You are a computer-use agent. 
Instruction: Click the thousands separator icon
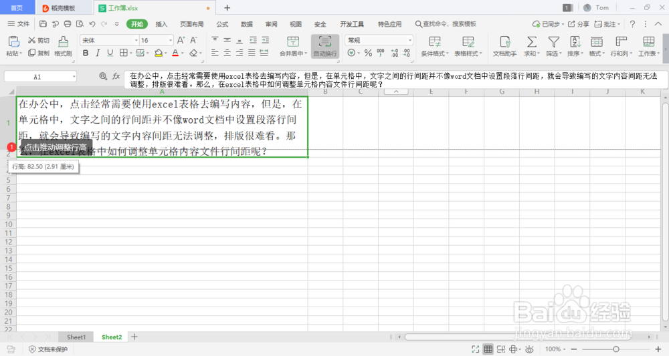(x=381, y=53)
